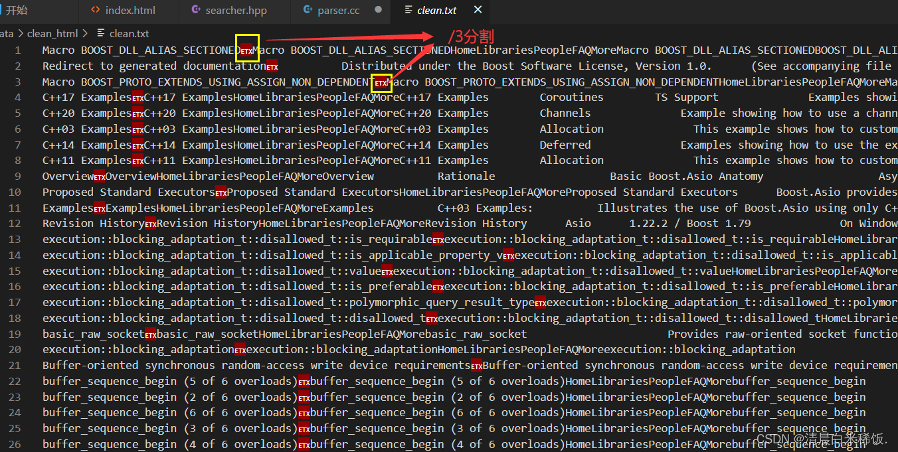Click 'Macro BOOST_PROTO_EXTENDS_USING_ASSIGN_NON_DEPENDENT' at line 3 start
The height and width of the screenshot is (452, 898).
[209, 82]
